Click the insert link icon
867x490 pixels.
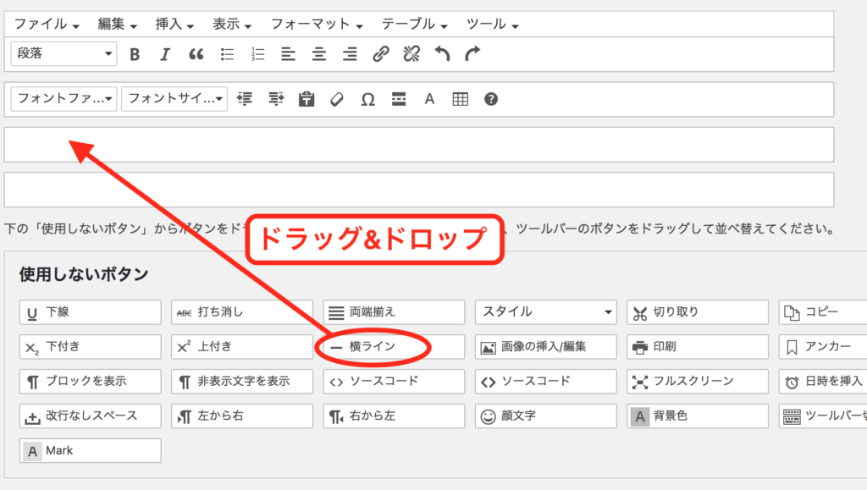click(381, 54)
